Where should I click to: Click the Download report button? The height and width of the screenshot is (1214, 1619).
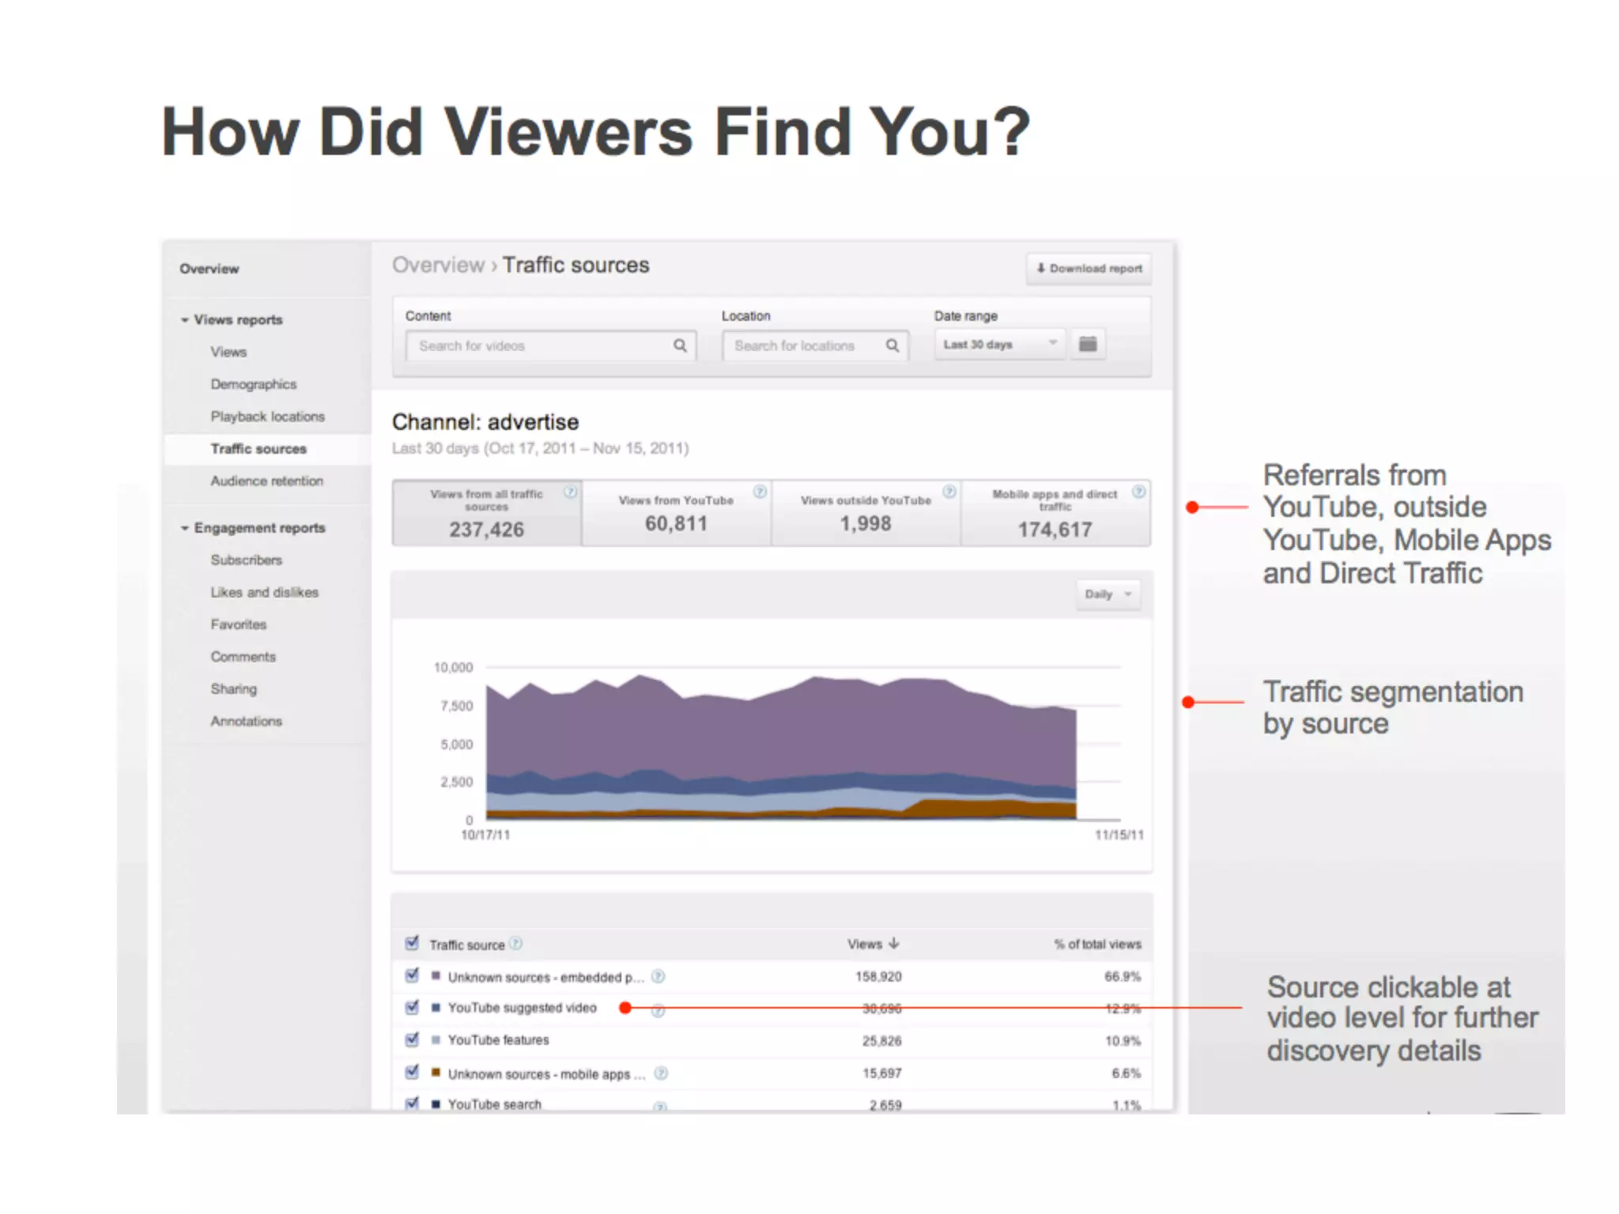[x=1089, y=269]
